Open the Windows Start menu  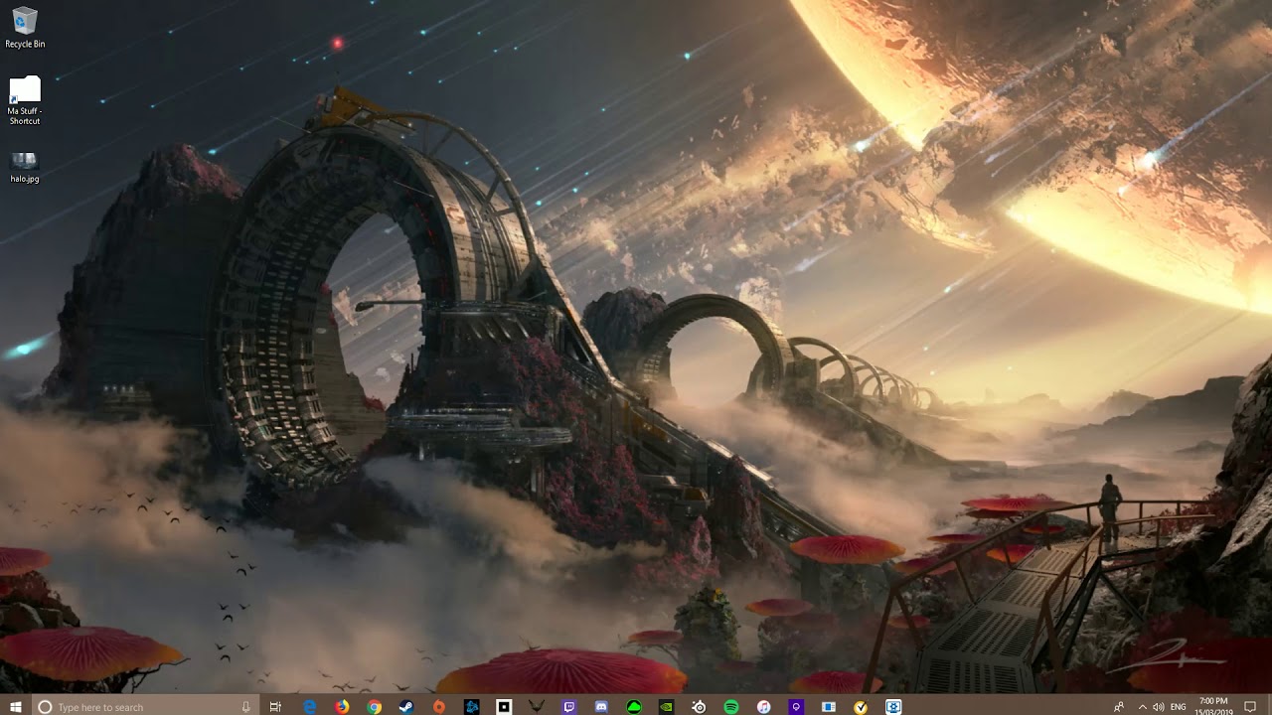[x=16, y=706]
